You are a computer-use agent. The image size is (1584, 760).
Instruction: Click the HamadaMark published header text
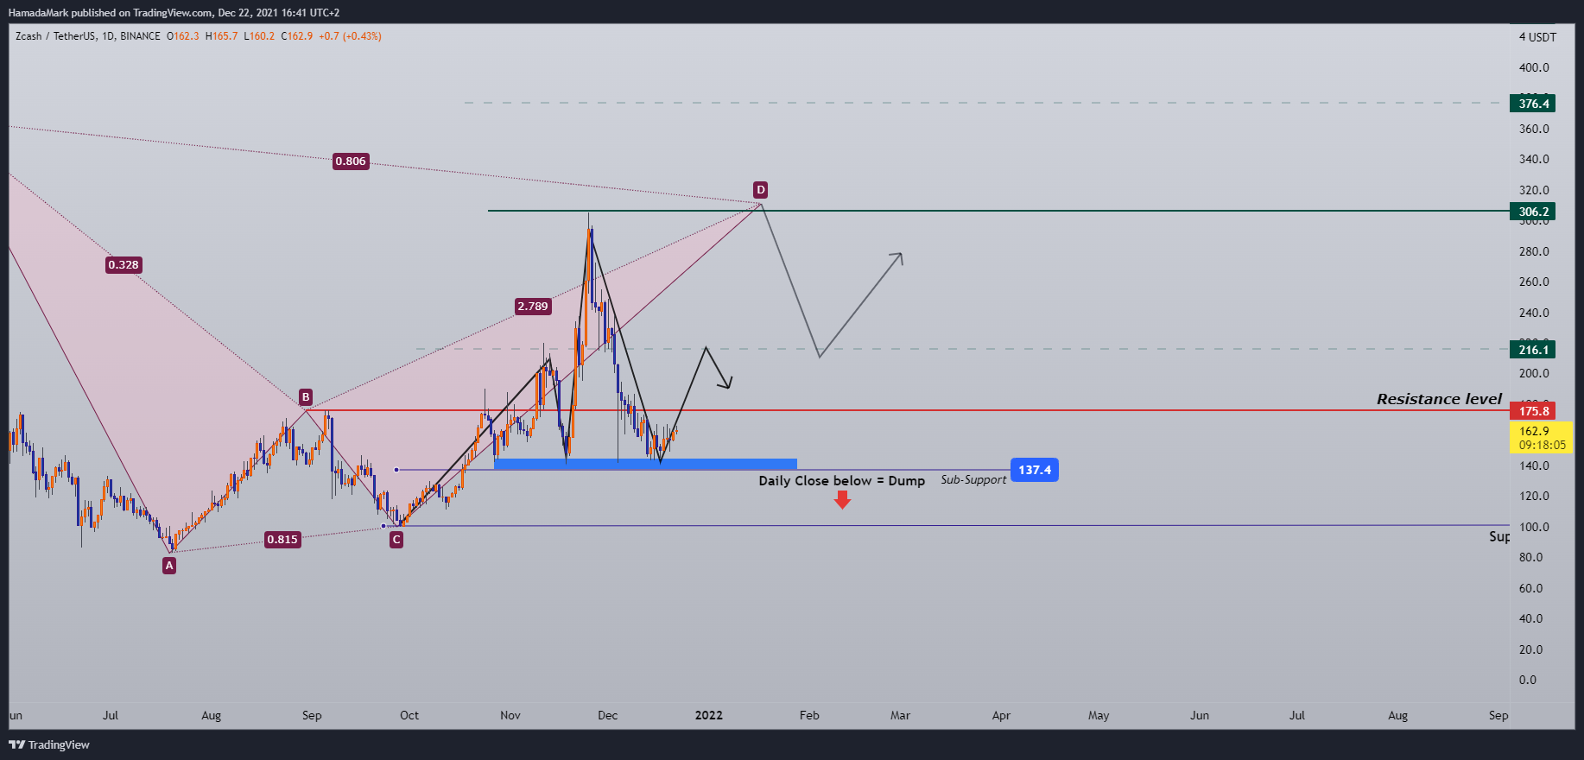click(x=174, y=13)
